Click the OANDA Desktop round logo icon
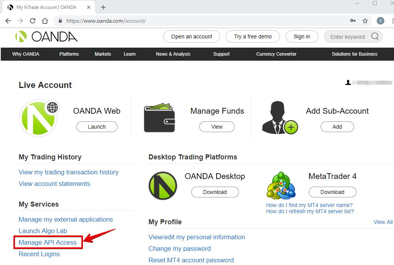Image resolution: width=394 pixels, height=265 pixels. (163, 186)
